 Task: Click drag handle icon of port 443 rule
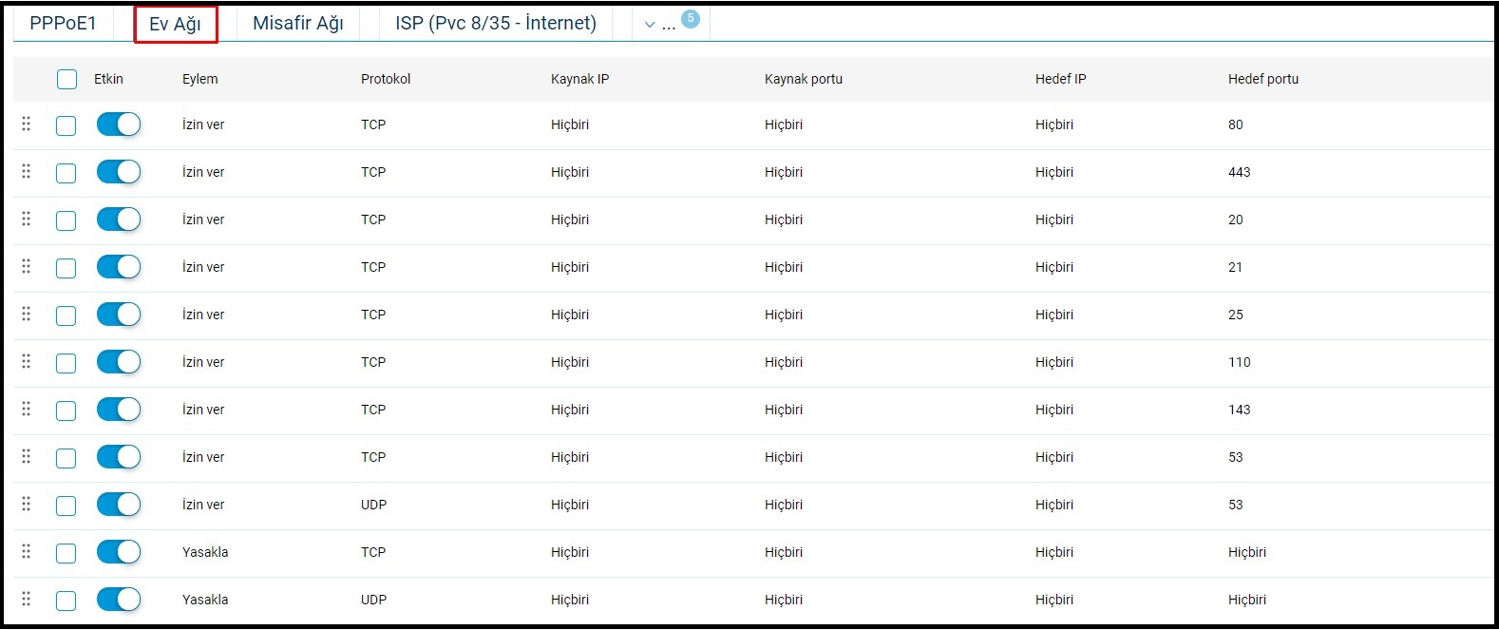(x=27, y=171)
